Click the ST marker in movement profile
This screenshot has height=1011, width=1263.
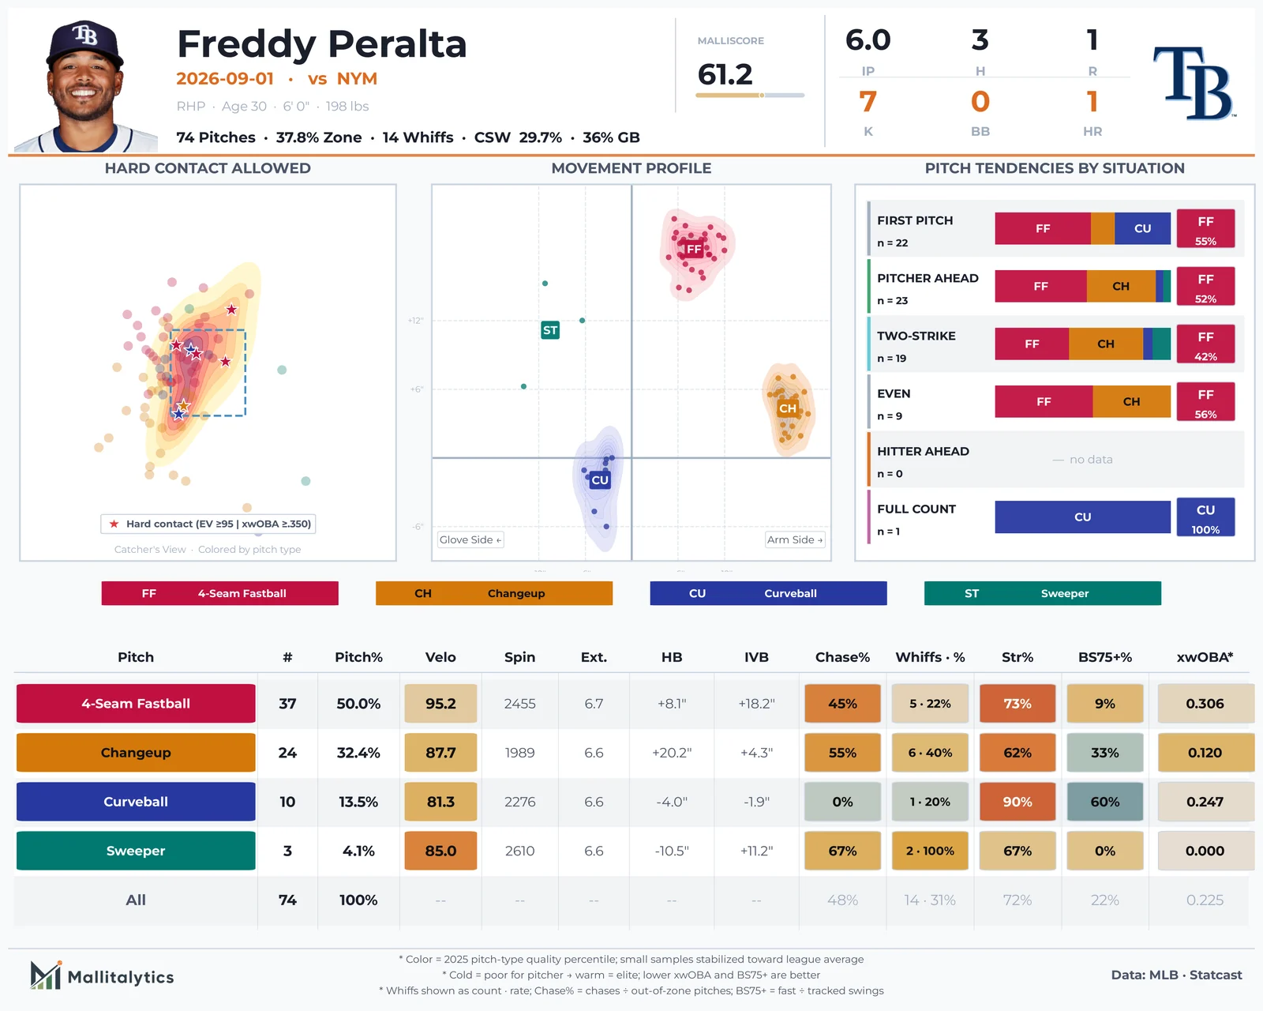550,330
